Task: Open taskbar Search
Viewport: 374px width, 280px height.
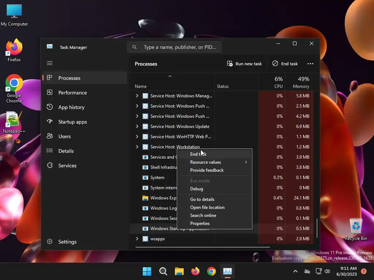Action: pos(163,271)
